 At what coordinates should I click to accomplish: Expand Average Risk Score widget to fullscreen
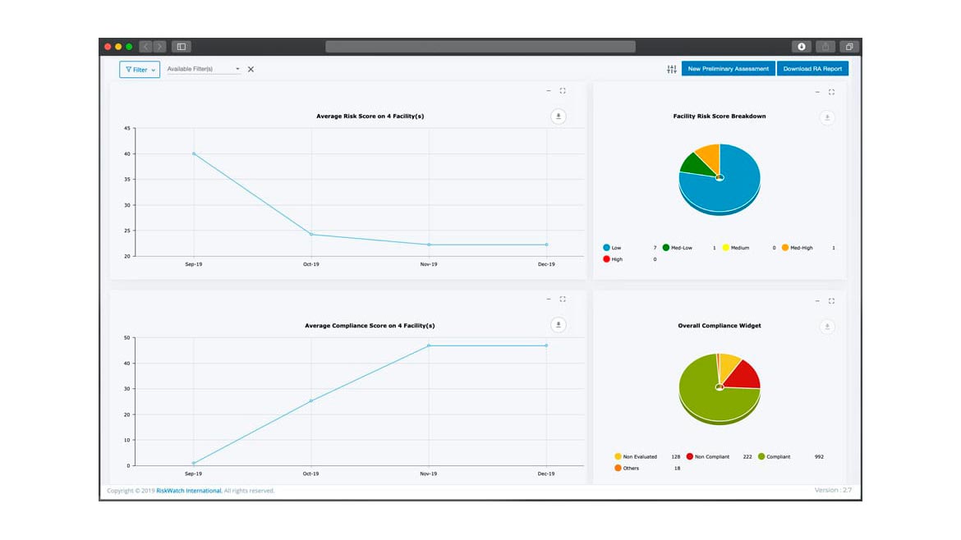[x=563, y=91]
